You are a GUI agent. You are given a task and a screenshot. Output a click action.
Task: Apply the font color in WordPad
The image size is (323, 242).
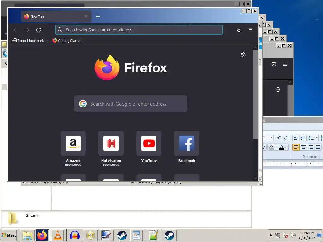click(282, 147)
